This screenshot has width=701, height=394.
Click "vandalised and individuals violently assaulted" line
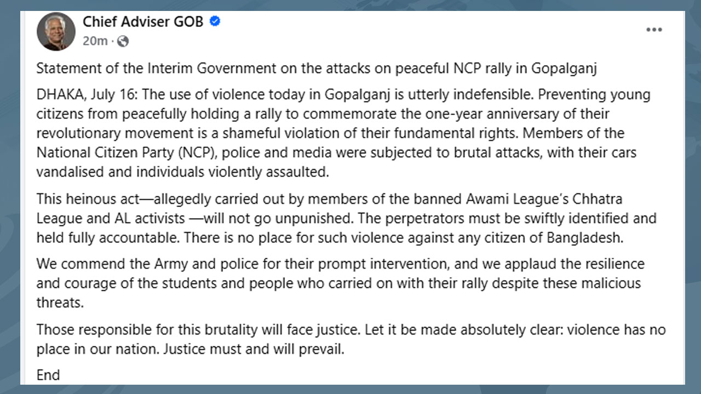[182, 172]
